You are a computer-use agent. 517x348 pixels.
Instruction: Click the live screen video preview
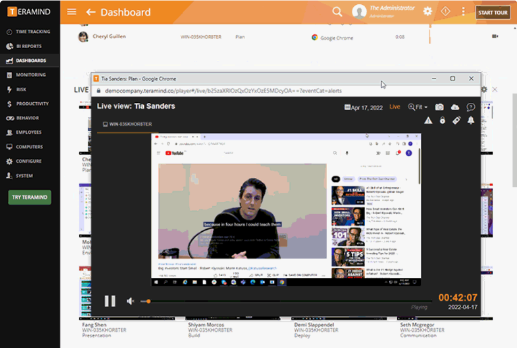tap(286, 210)
